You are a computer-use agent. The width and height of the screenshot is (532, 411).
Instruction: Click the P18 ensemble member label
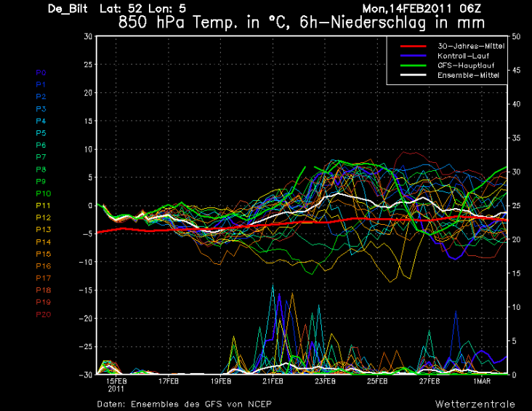pyautogui.click(x=44, y=290)
